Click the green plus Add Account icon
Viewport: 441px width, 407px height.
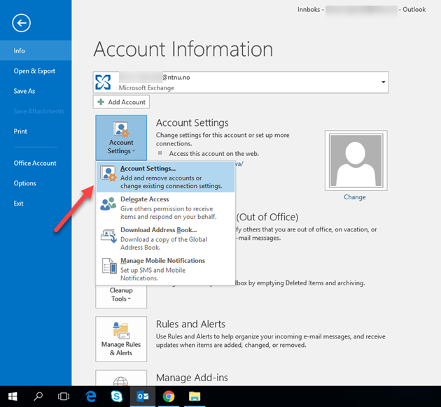tap(101, 101)
